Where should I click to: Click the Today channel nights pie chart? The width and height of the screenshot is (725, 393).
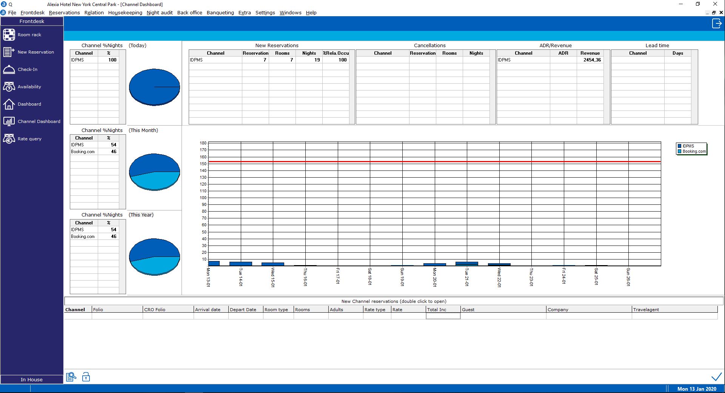[x=154, y=87]
